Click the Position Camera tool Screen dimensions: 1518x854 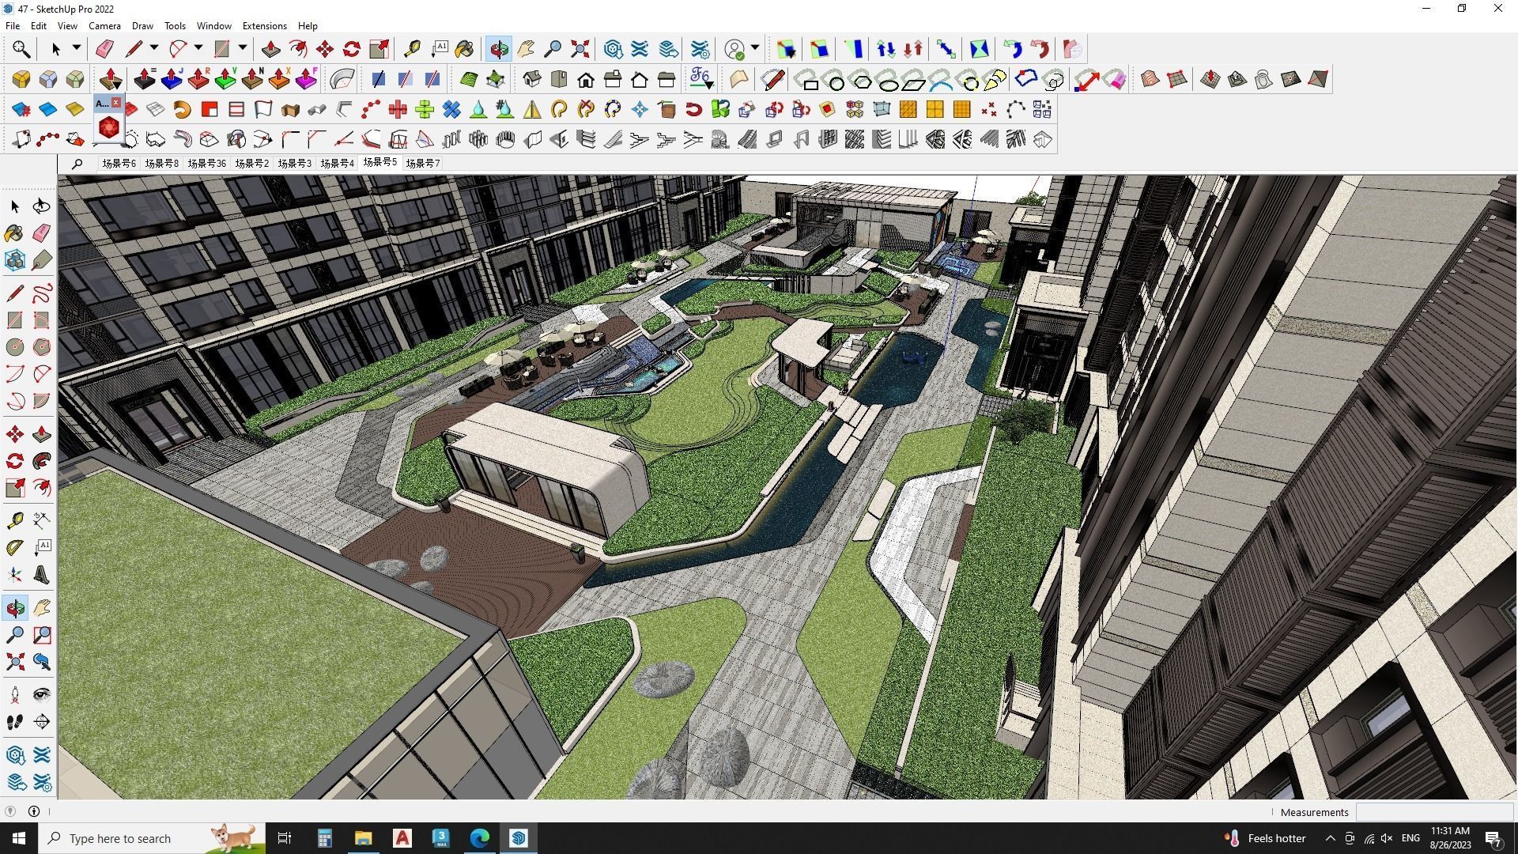pyautogui.click(x=15, y=695)
